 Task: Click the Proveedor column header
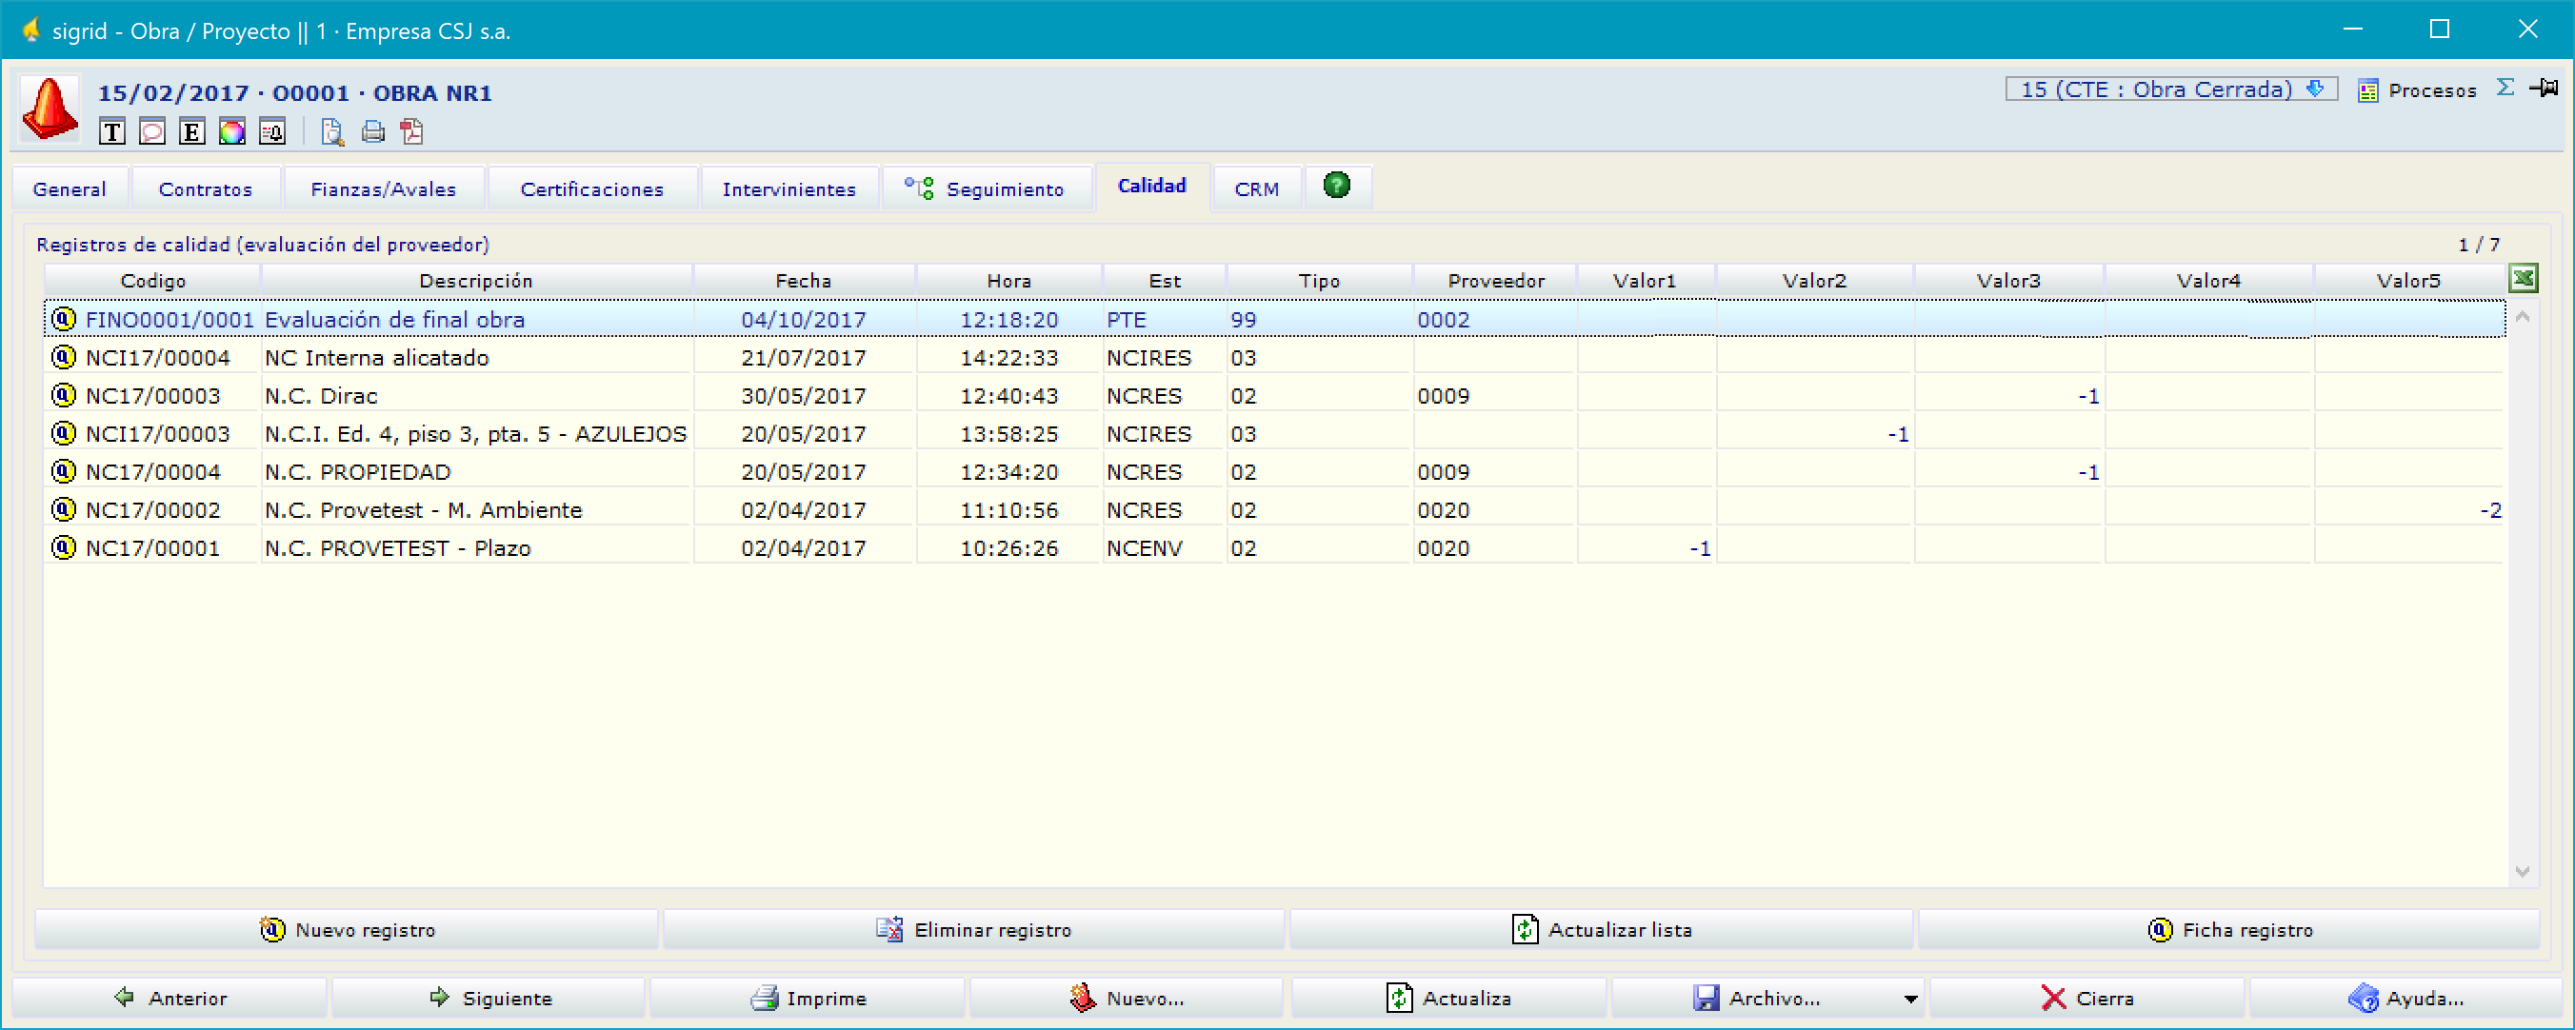(1495, 281)
